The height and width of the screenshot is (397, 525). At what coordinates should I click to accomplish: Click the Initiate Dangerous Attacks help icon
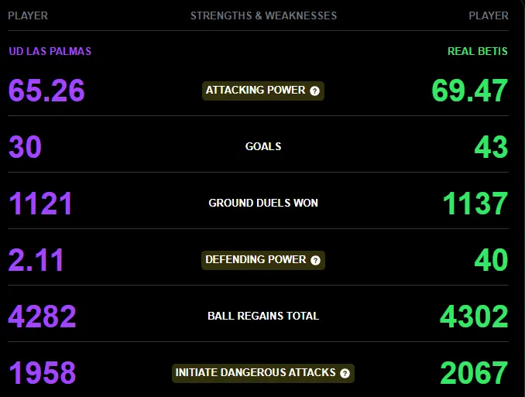(x=345, y=373)
